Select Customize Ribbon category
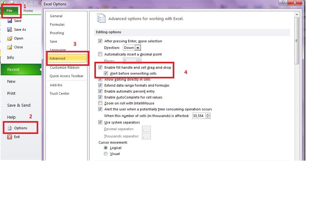Viewport: 327px width, 197px height. click(65, 67)
